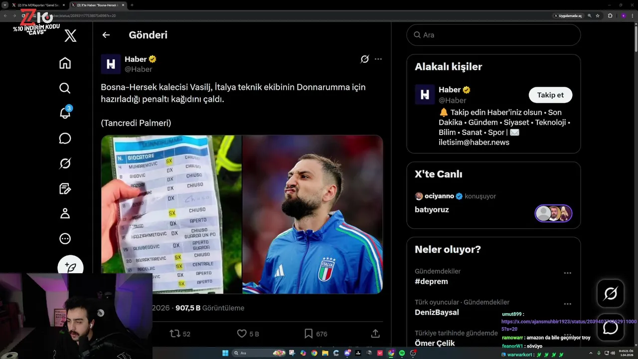Open the ajansmuhbir1923 link in chat overlay
638x359 pixels.
[x=569, y=325]
